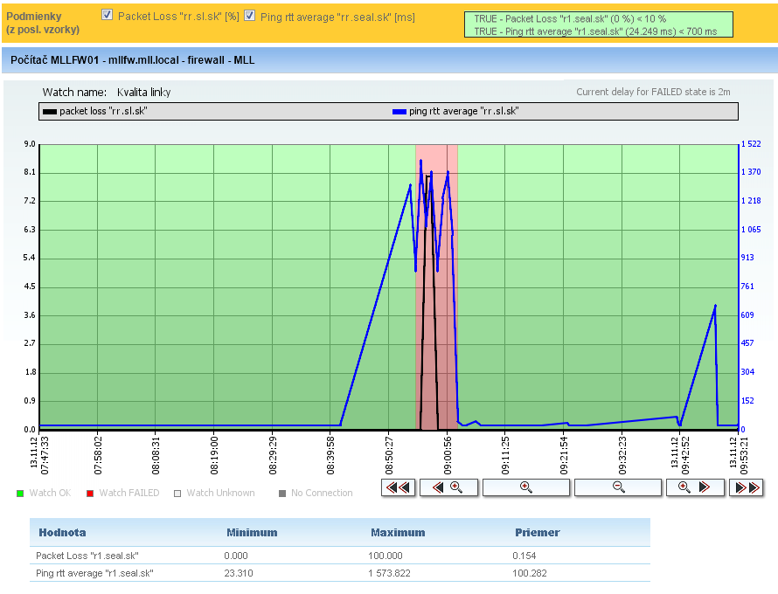Click the 09:00:56 time axis label
Viewport: 778px width, 594px height.
point(447,455)
